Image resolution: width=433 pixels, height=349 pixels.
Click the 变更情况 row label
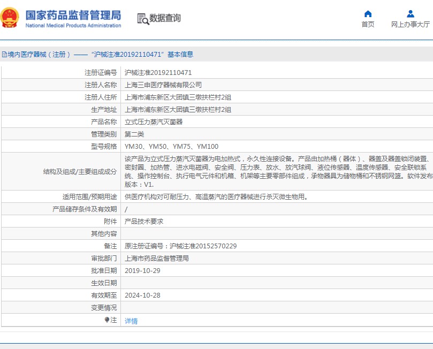[x=104, y=308]
